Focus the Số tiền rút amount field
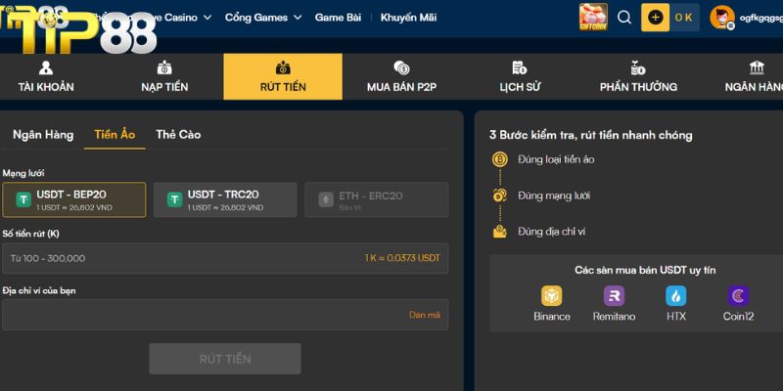Screen dimensions: 783x391 pos(225,258)
